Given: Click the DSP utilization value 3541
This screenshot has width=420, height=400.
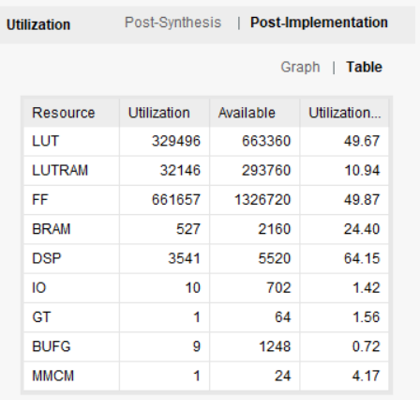Looking at the screenshot, I should 184,258.
